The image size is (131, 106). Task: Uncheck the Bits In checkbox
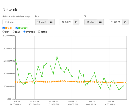click(4, 28)
